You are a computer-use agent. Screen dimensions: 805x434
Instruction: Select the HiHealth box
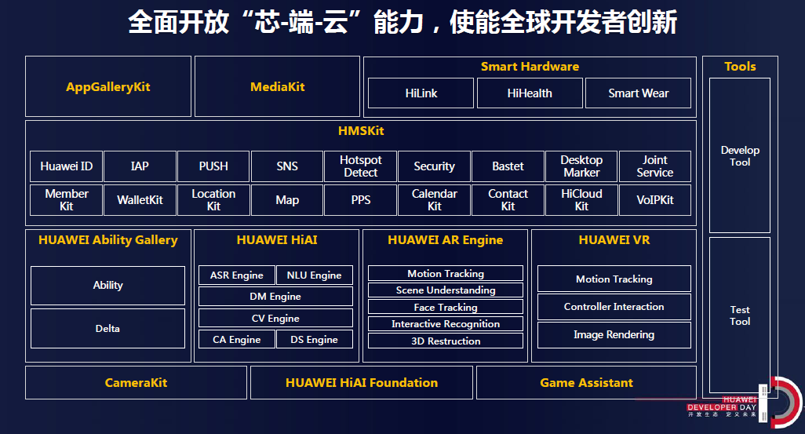[x=530, y=93]
